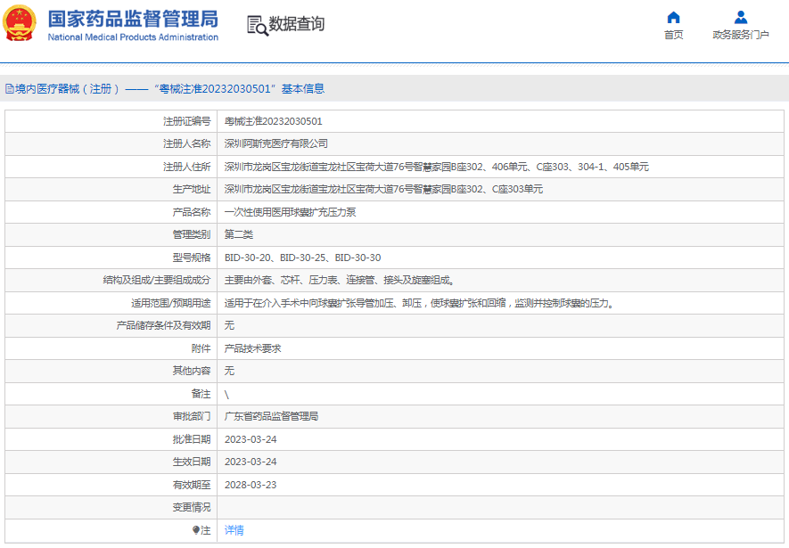Click the 产品储存条件及有效期 label
The height and width of the screenshot is (548, 789).
click(x=163, y=326)
